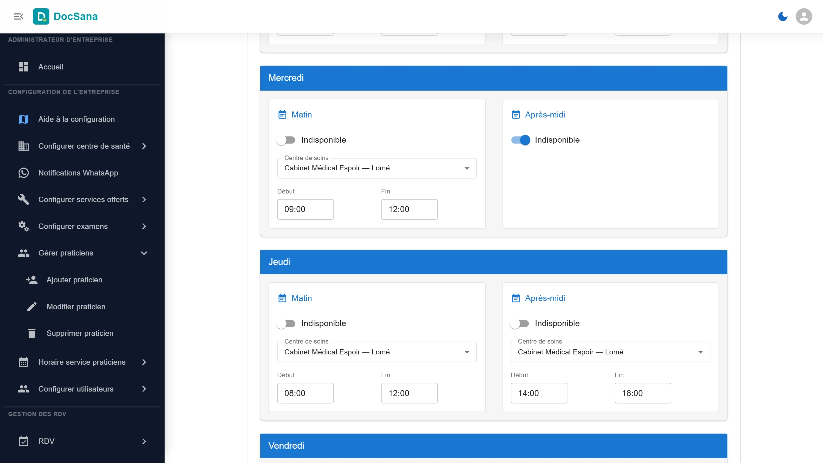The height and width of the screenshot is (463, 823).
Task: Open Centre de soins dropdown for Jeudi Après-midi
Action: tap(611, 352)
